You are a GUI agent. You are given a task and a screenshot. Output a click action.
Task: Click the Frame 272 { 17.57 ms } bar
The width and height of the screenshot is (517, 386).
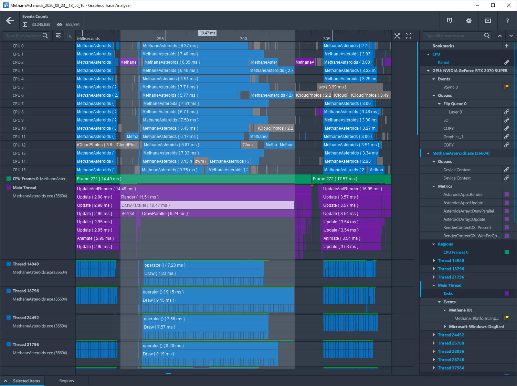[351, 179]
